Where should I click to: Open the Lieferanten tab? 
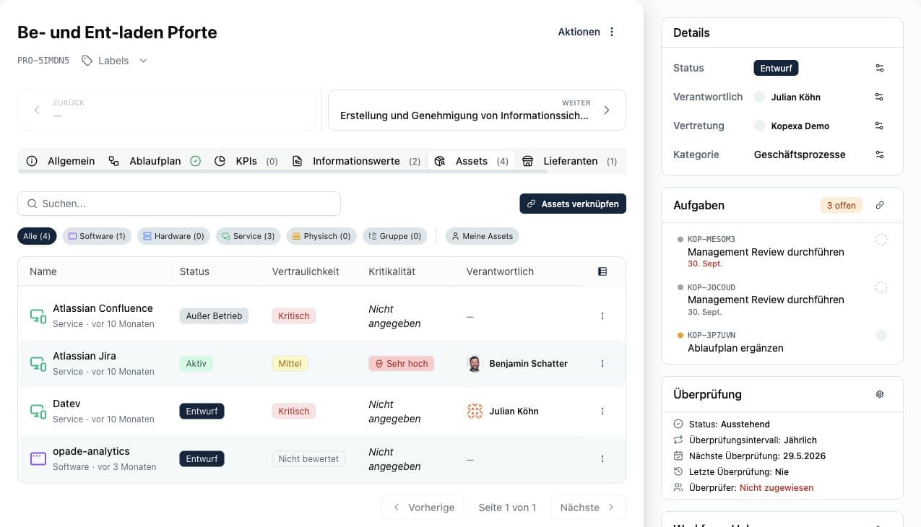click(569, 161)
